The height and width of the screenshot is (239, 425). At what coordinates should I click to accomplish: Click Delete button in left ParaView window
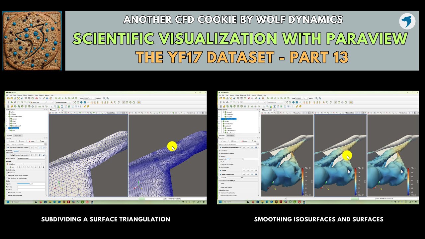(x=32, y=141)
